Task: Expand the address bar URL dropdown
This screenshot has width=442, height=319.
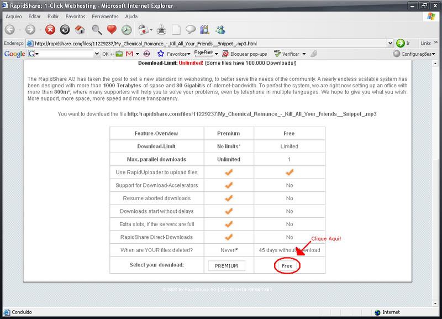Action: 390,43
